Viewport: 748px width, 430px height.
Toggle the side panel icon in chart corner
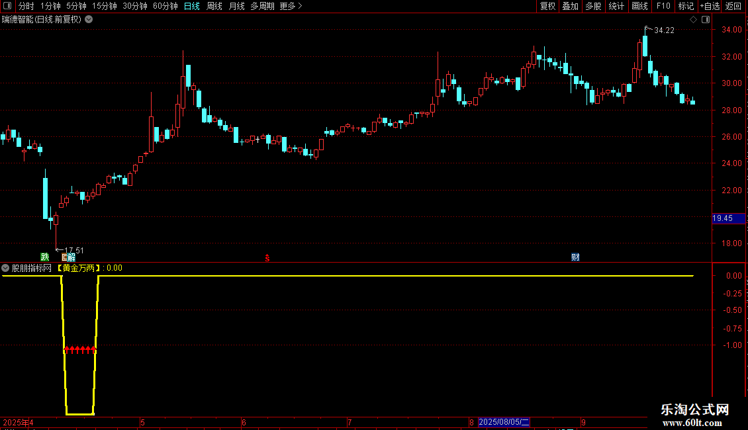pyautogui.click(x=706, y=20)
